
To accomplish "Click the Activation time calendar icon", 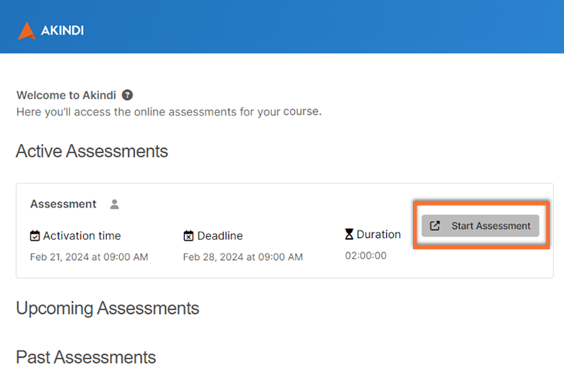I will [35, 236].
